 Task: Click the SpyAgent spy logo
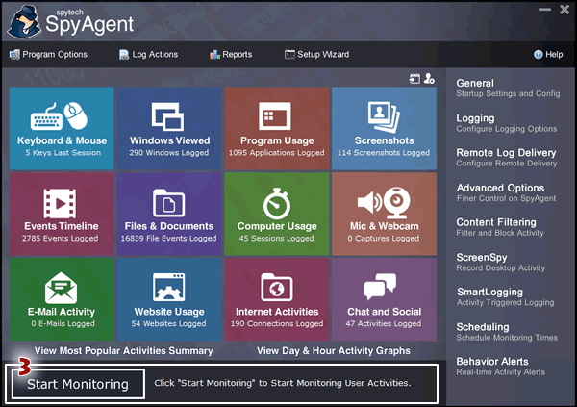click(x=24, y=23)
